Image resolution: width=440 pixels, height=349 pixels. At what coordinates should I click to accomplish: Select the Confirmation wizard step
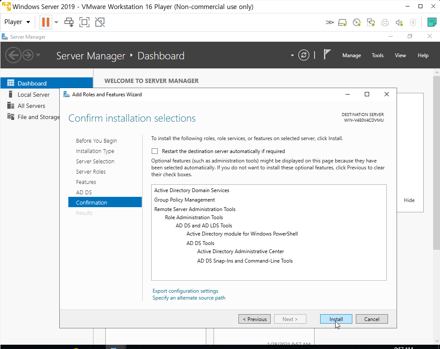105,202
